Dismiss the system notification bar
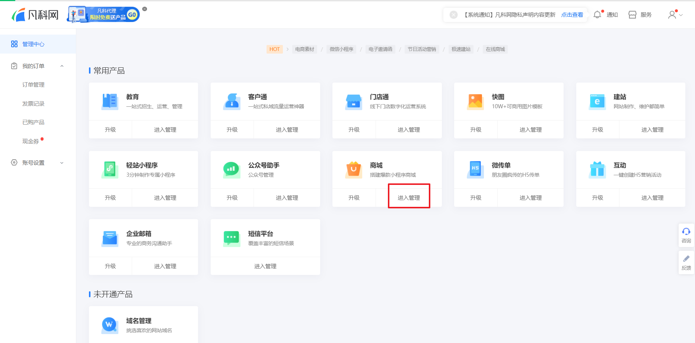Image resolution: width=695 pixels, height=343 pixels. tap(453, 15)
